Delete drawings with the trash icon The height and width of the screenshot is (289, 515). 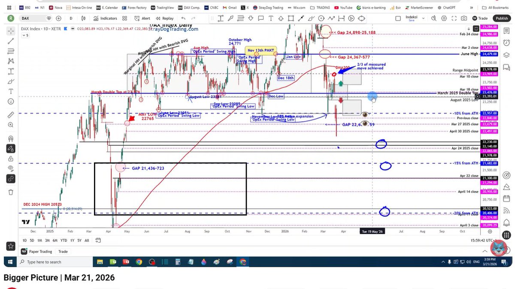coord(11,192)
